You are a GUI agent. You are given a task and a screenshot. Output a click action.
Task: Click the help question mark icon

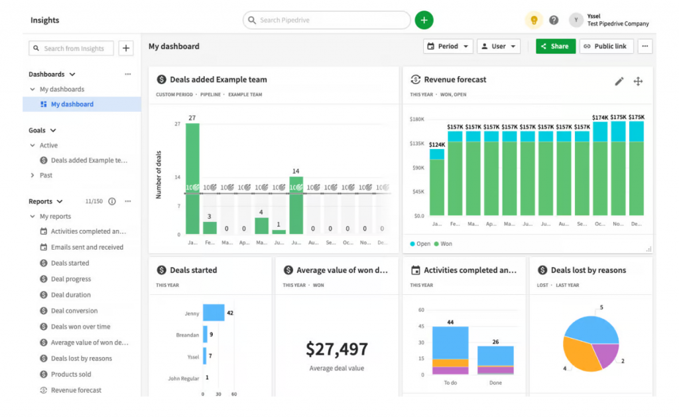(x=554, y=21)
